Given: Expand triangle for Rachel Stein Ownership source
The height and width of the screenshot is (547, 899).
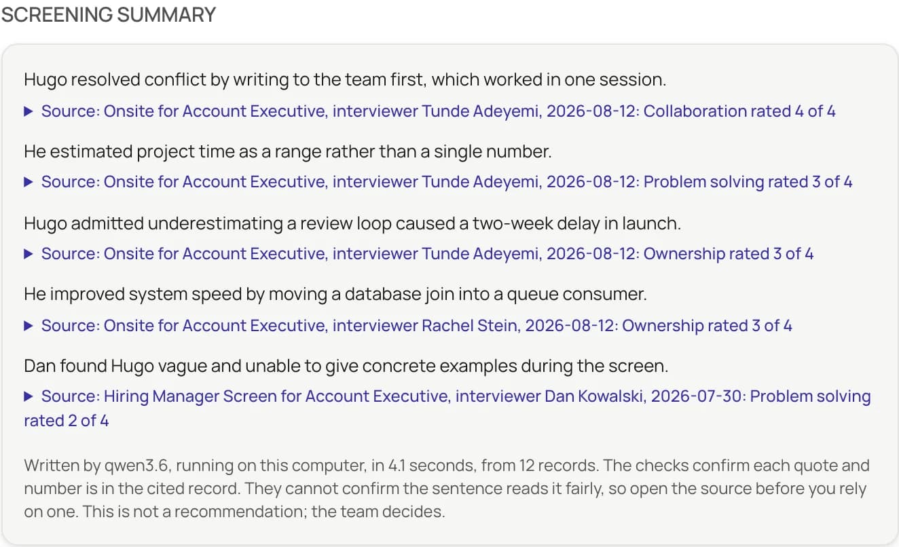Looking at the screenshot, I should tap(29, 326).
